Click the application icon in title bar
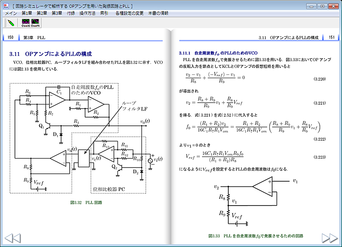The height and width of the screenshot is (247, 342). tap(6, 6)
